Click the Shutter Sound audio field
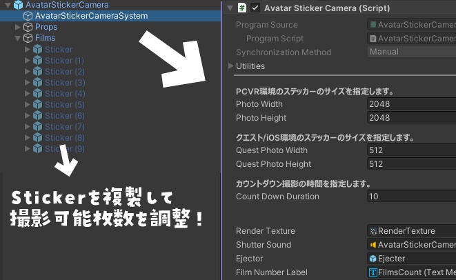The height and width of the screenshot is (280, 456). [412, 245]
